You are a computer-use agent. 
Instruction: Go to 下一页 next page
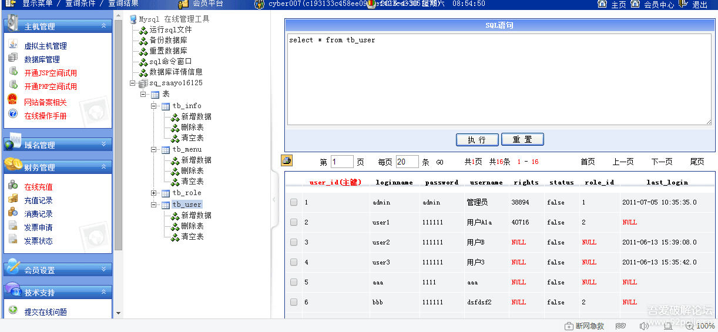point(662,162)
